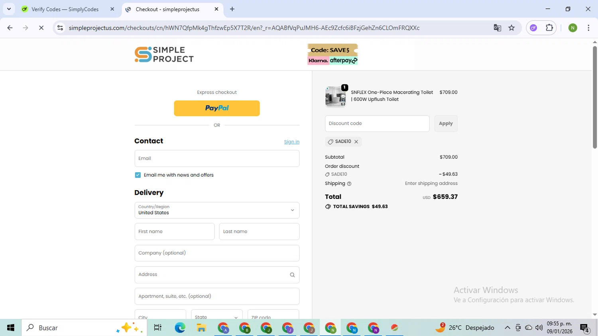This screenshot has height=336, width=598.
Task: Click the address search magnifier icon
Action: pyautogui.click(x=292, y=275)
